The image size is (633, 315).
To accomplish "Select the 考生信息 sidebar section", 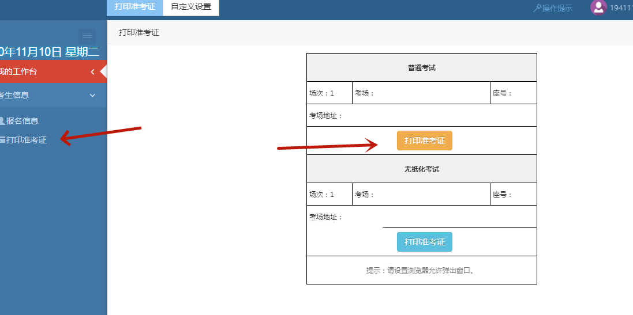I will pyautogui.click(x=15, y=96).
